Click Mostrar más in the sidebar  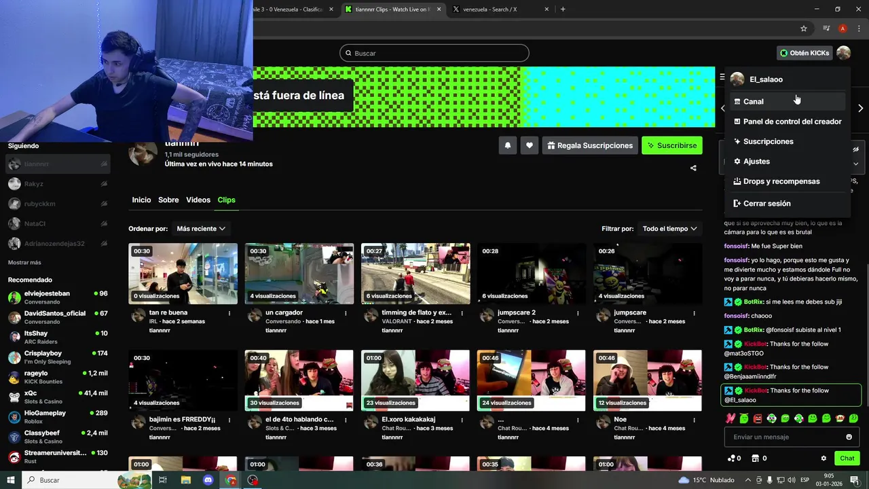point(24,263)
